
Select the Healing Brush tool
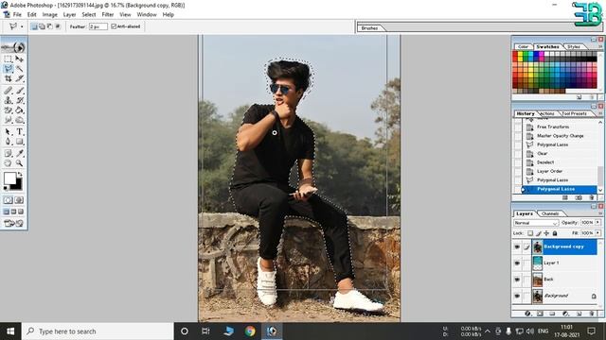pos(8,91)
